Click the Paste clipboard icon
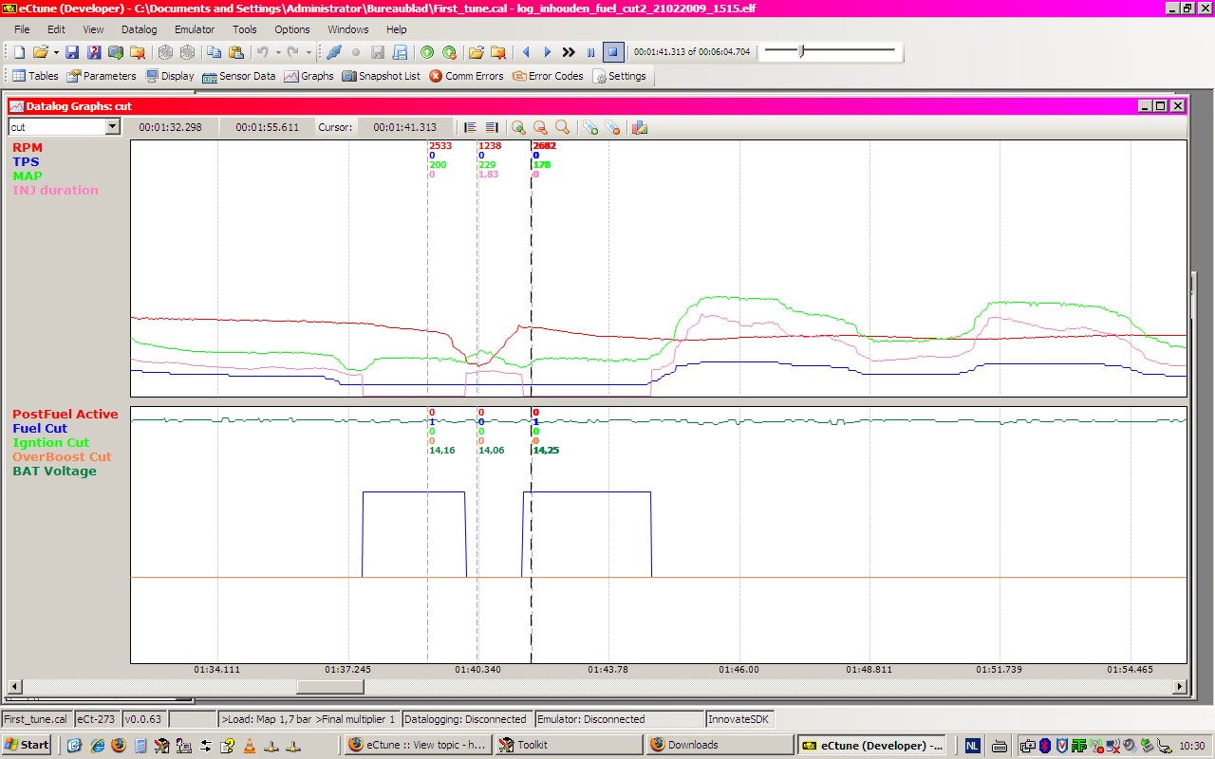 point(236,52)
